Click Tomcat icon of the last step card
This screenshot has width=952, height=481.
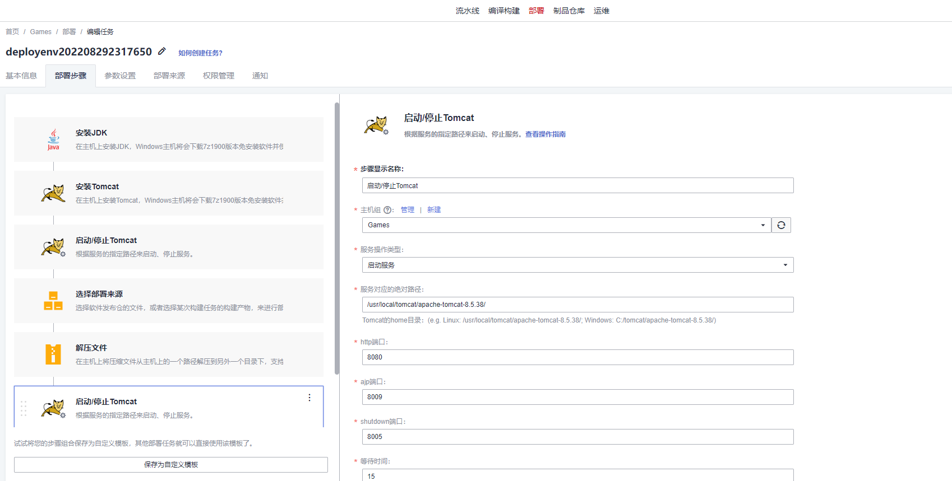(x=53, y=408)
